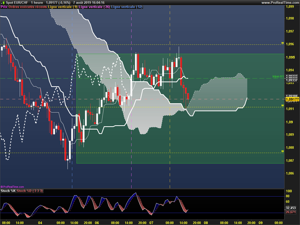Click the lowest w weekly level marker
The width and height of the screenshot is (300, 225).
[282, 151]
